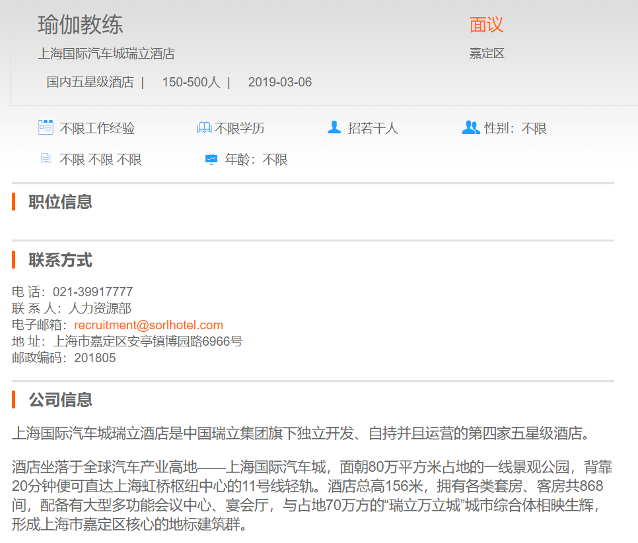Click the postal code 201805
638x543 pixels.
click(x=94, y=358)
